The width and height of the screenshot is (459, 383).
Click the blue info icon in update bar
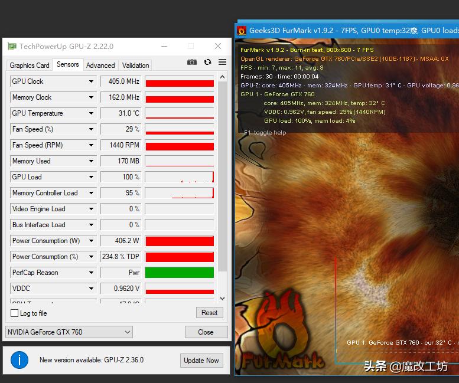19,360
